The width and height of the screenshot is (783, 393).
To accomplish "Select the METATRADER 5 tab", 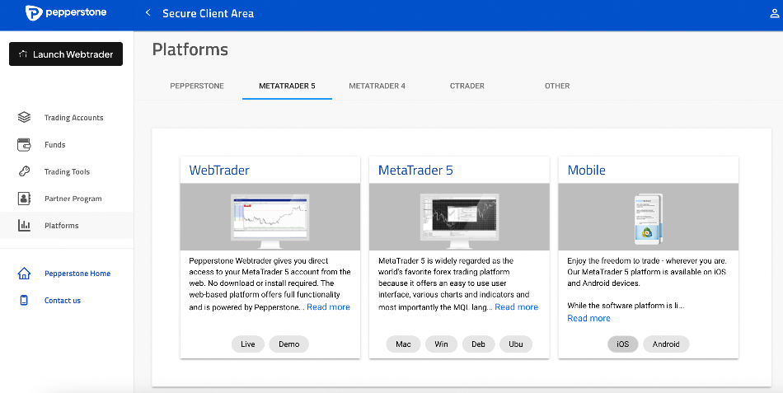I will click(x=287, y=86).
